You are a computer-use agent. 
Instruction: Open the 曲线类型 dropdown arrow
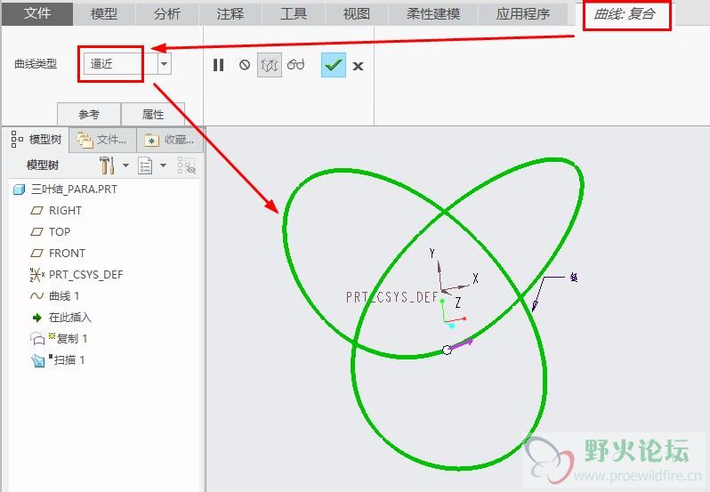coord(165,64)
